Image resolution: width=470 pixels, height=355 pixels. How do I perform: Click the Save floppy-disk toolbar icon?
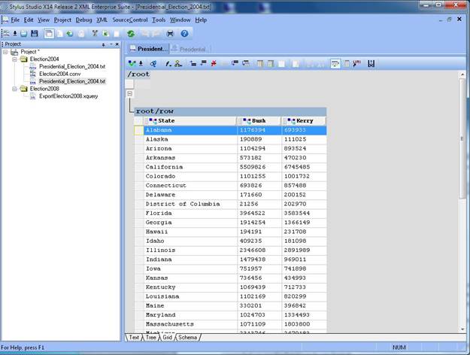click(35, 34)
